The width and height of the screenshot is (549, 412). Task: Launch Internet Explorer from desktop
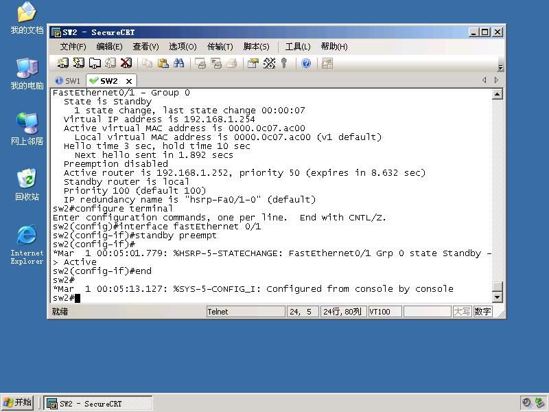(x=27, y=244)
